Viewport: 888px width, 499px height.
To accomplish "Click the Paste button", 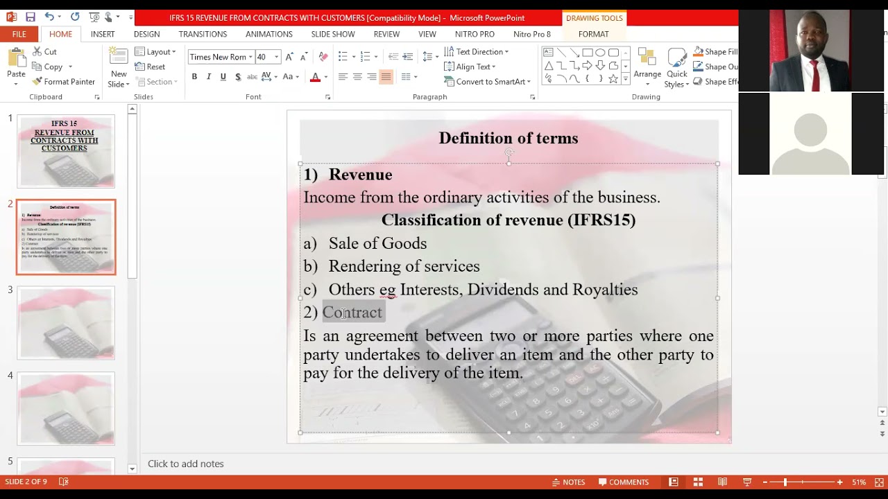I will pyautogui.click(x=16, y=67).
